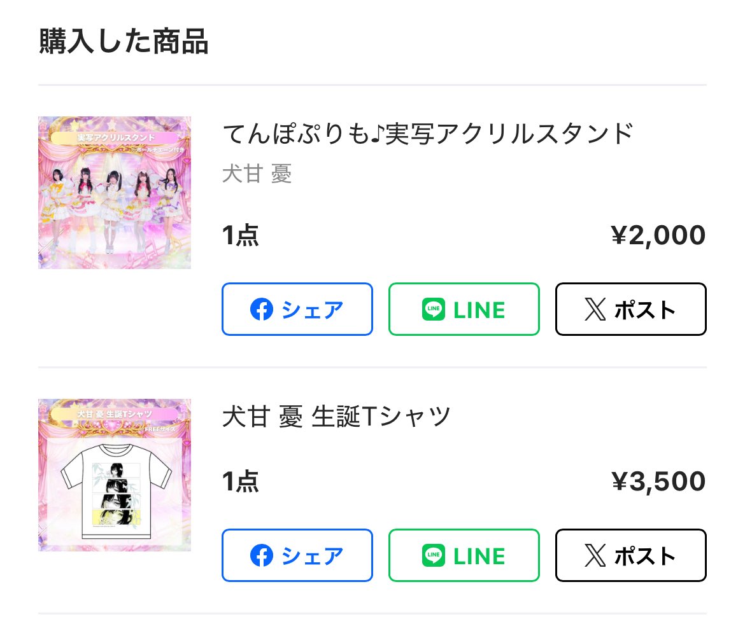Open the 生誕Tシャツ product thumbnail
The image size is (745, 617).
tap(115, 475)
